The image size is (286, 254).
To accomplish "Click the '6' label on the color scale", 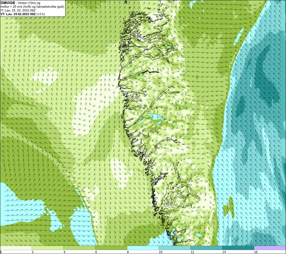I will 96,252.
